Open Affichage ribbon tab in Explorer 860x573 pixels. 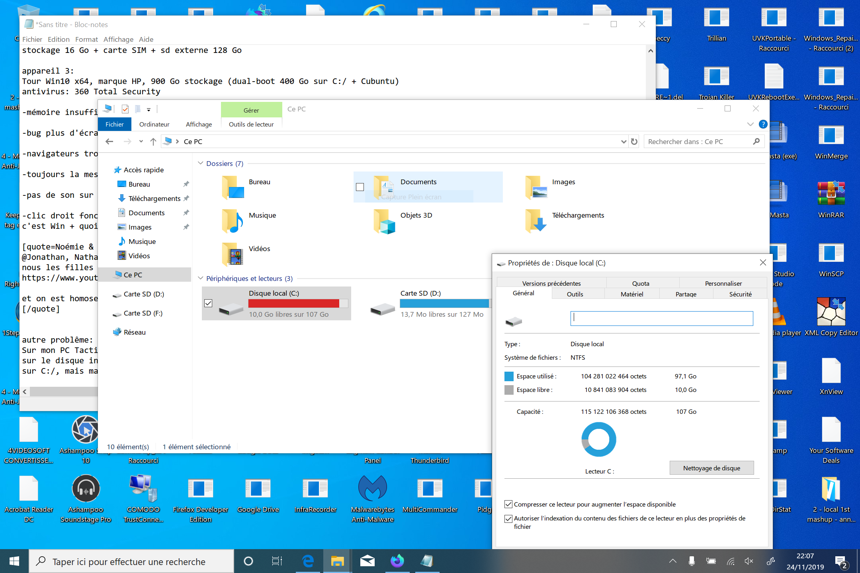click(x=199, y=124)
